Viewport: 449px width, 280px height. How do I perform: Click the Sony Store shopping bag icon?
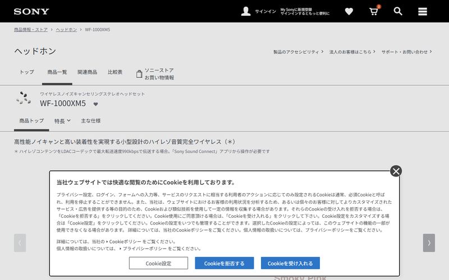139,74
